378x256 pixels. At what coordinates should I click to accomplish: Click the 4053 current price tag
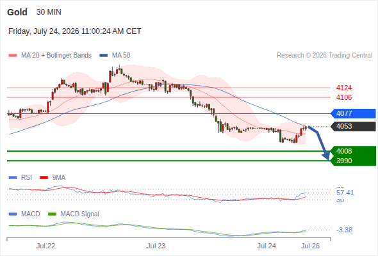click(x=353, y=127)
